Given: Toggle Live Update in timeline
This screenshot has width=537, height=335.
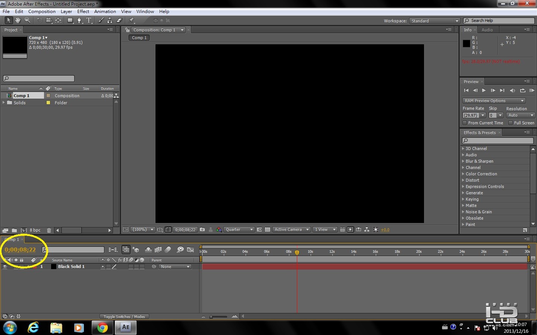Looking at the screenshot, I should click(126, 249).
